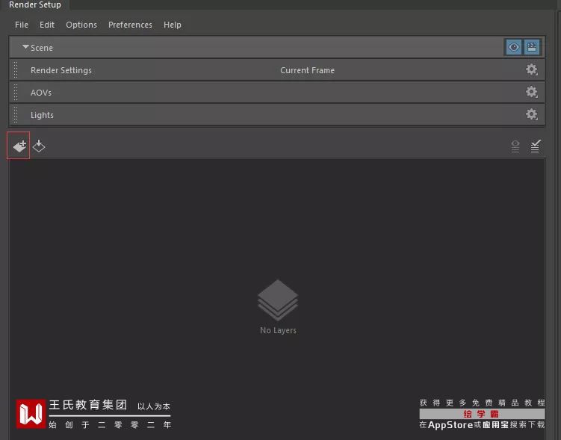
Task: Open the Edit menu
Action: click(x=47, y=25)
